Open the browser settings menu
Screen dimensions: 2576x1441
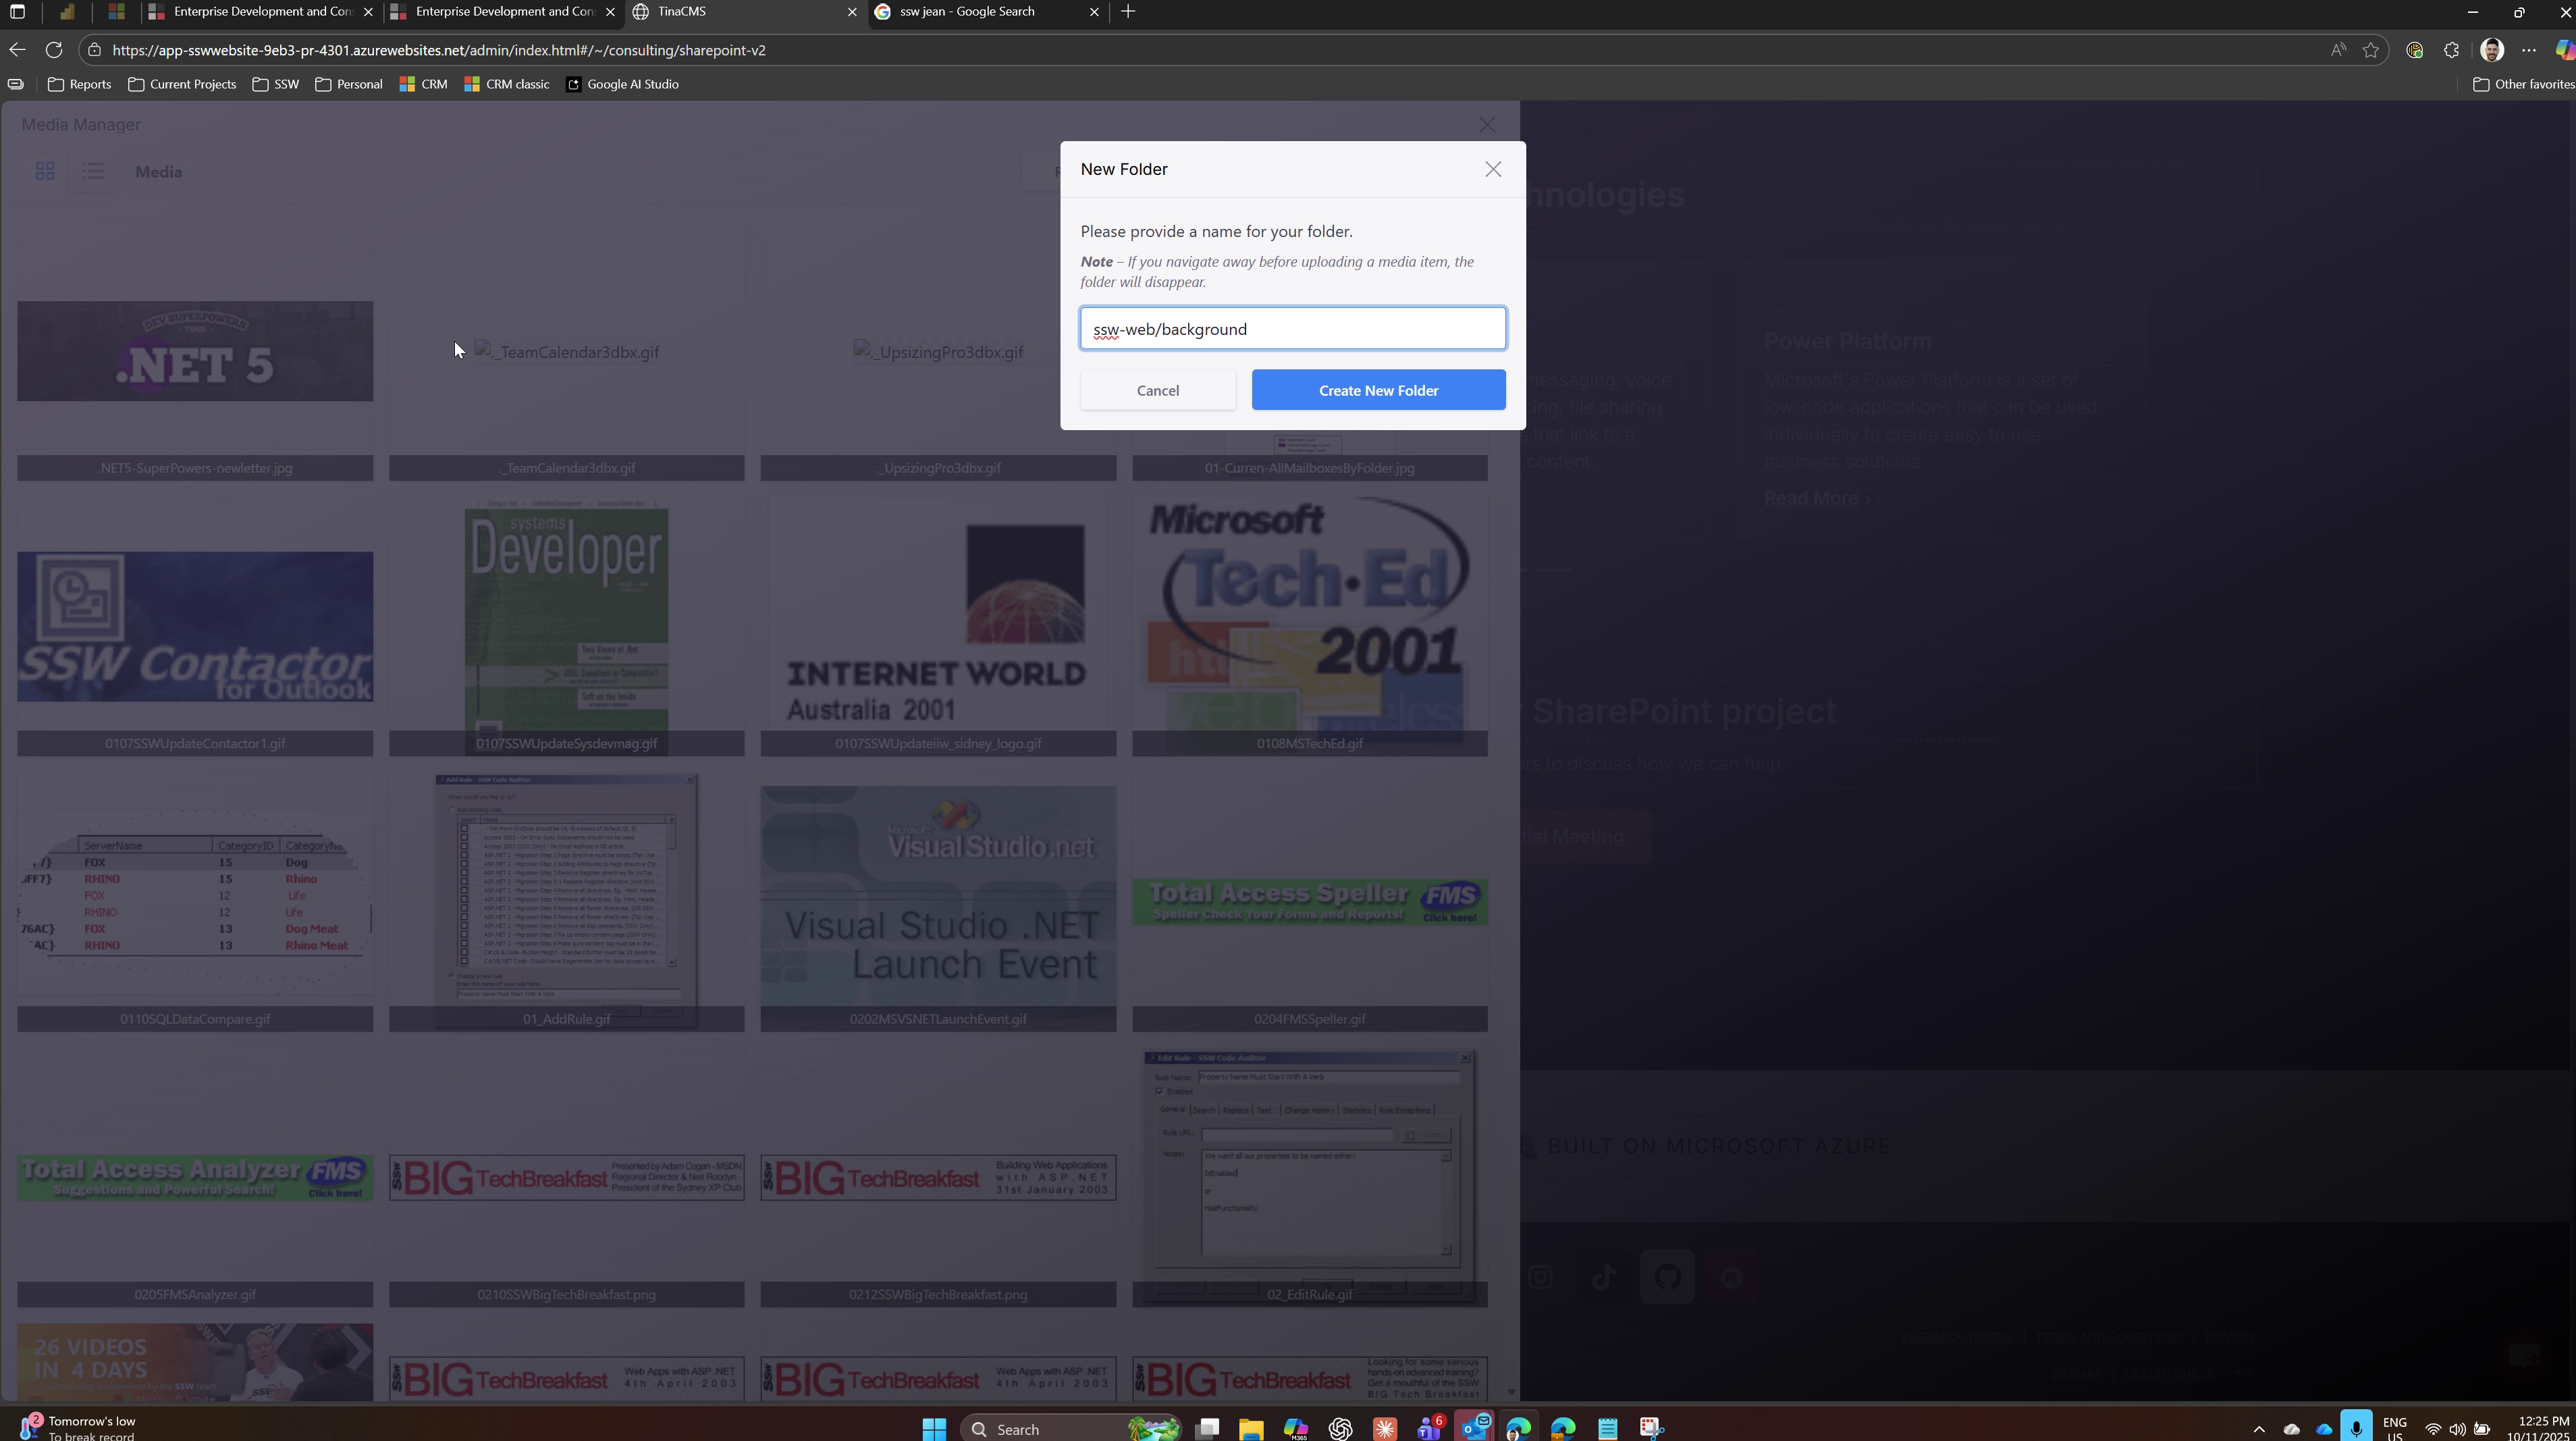pyautogui.click(x=2529, y=49)
